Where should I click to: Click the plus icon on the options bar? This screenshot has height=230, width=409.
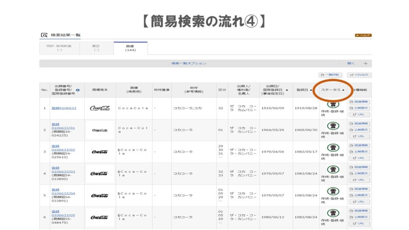coord(365,63)
